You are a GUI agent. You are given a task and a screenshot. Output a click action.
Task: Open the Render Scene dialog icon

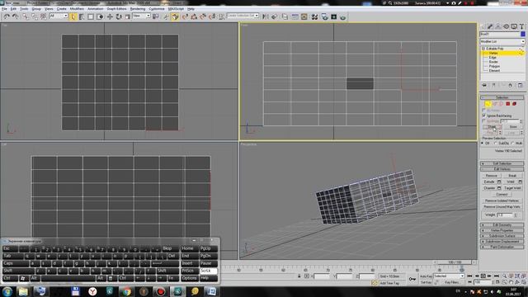324,16
